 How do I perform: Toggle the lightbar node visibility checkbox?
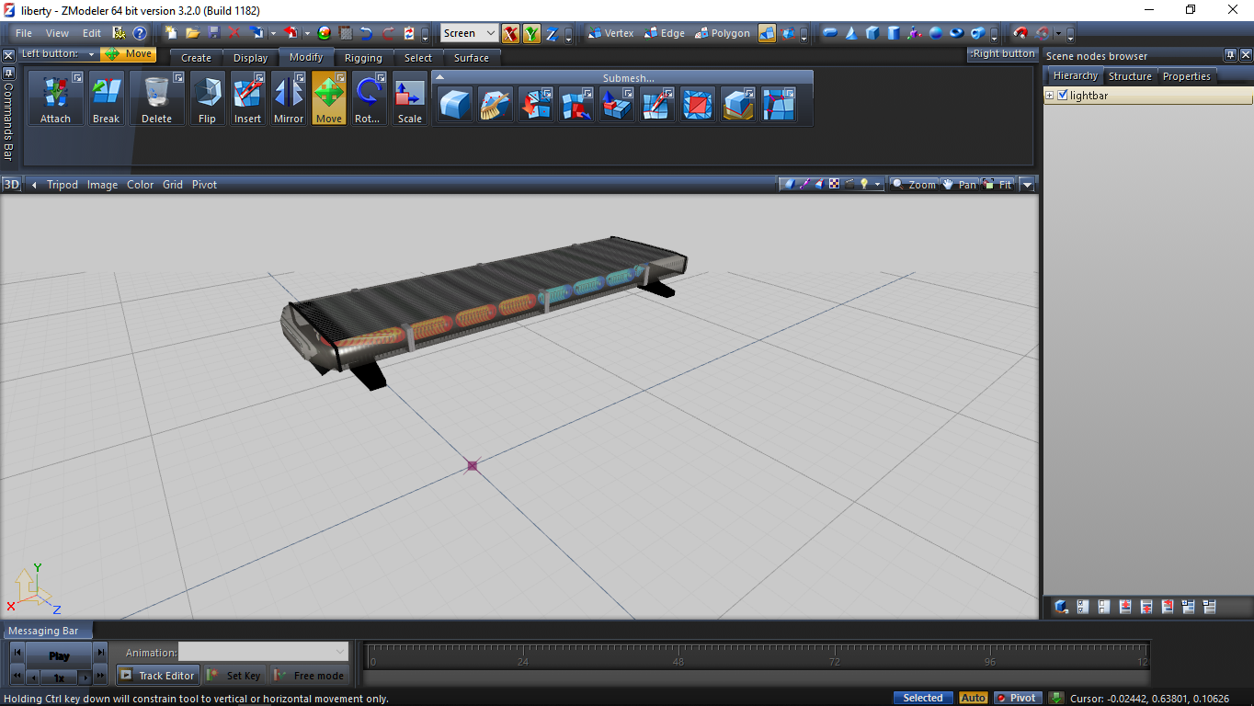coord(1063,96)
